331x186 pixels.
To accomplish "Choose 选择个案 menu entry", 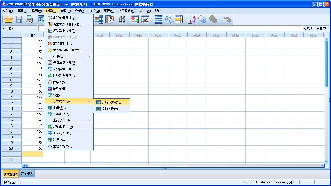I will click(69, 140).
